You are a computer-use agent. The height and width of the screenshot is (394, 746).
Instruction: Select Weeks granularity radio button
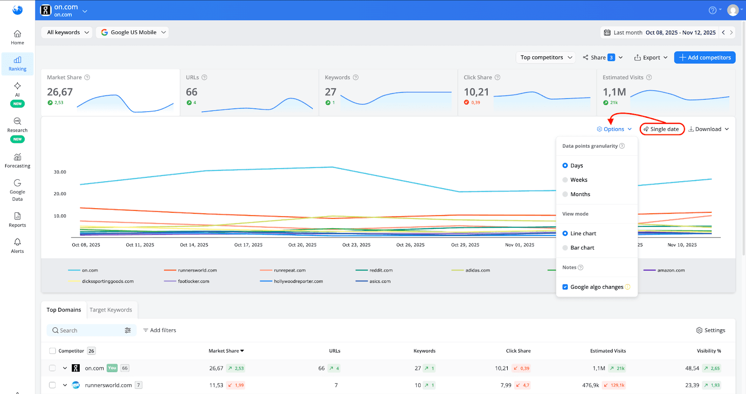pyautogui.click(x=565, y=180)
